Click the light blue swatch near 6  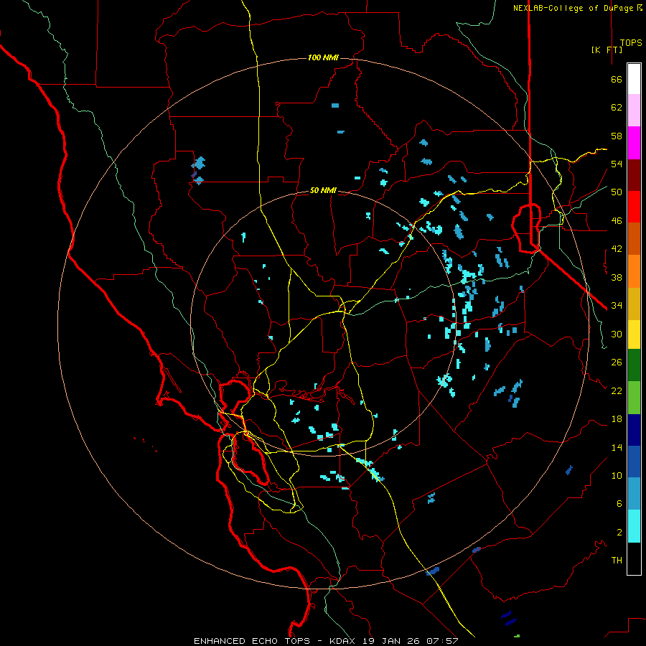point(634,493)
